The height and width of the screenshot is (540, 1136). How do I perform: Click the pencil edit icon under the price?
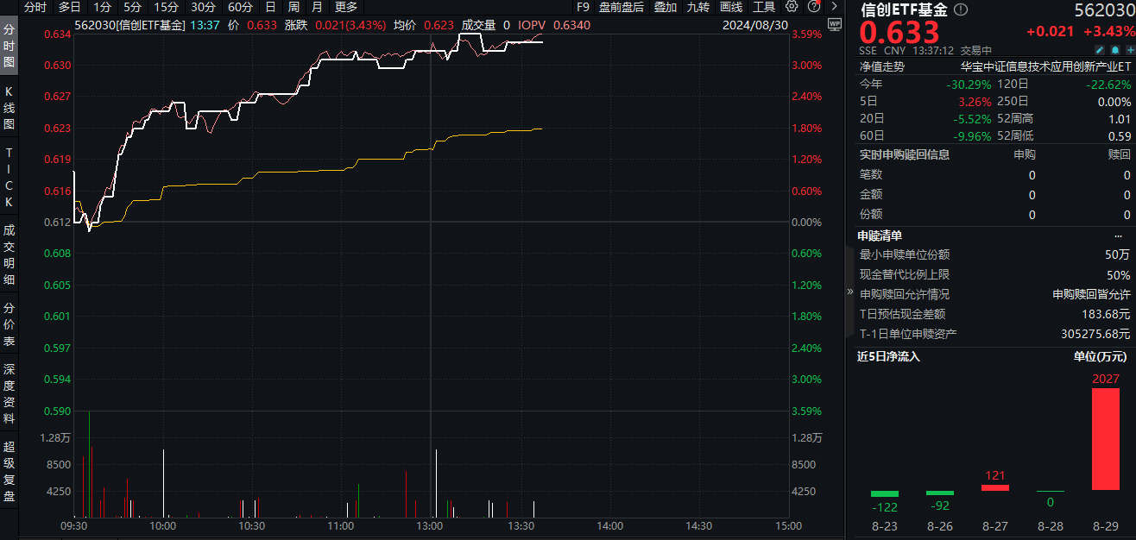click(1099, 50)
